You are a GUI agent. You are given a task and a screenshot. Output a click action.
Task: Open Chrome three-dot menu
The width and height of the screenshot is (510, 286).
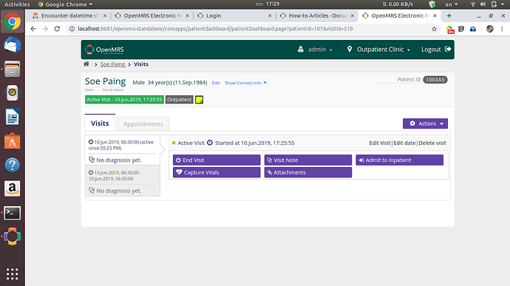point(502,29)
